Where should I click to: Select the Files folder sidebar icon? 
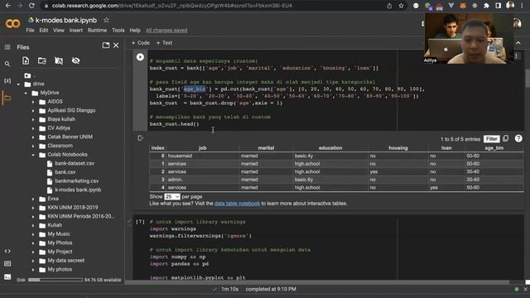point(7,99)
